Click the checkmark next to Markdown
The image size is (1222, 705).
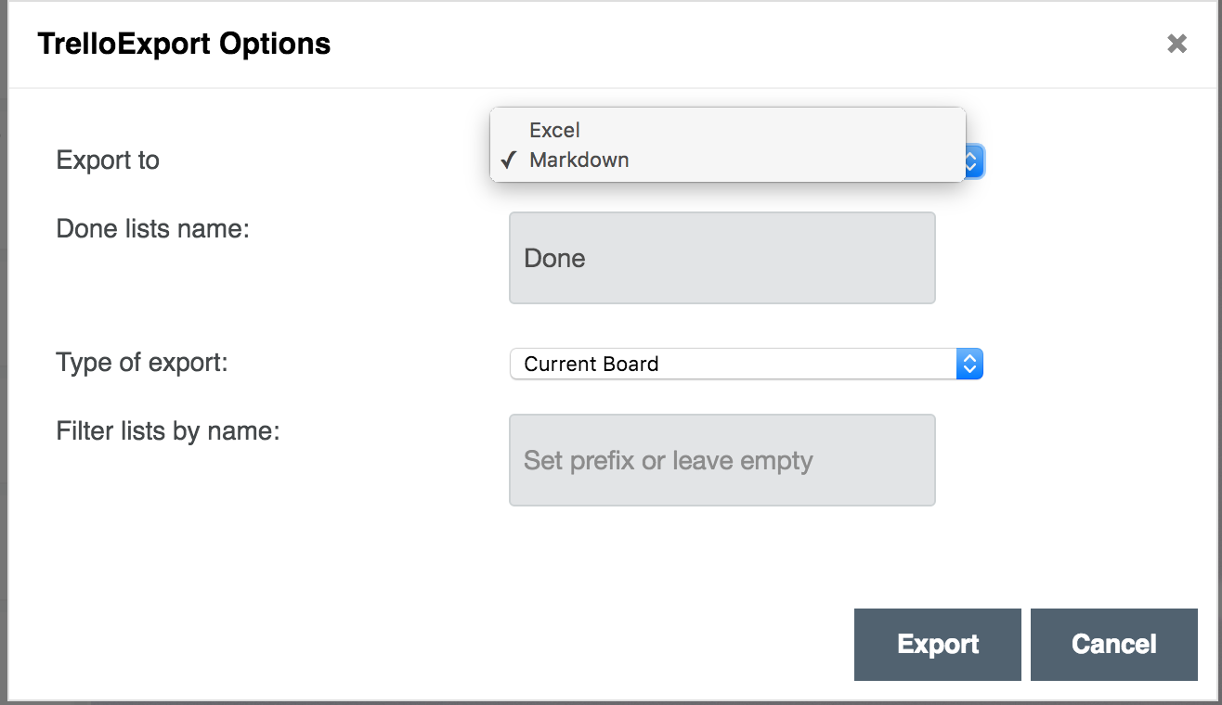coord(507,160)
